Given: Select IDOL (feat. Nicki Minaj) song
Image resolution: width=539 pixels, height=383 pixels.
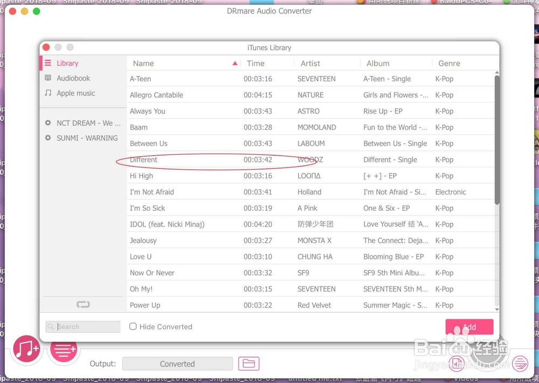Looking at the screenshot, I should click(310, 224).
